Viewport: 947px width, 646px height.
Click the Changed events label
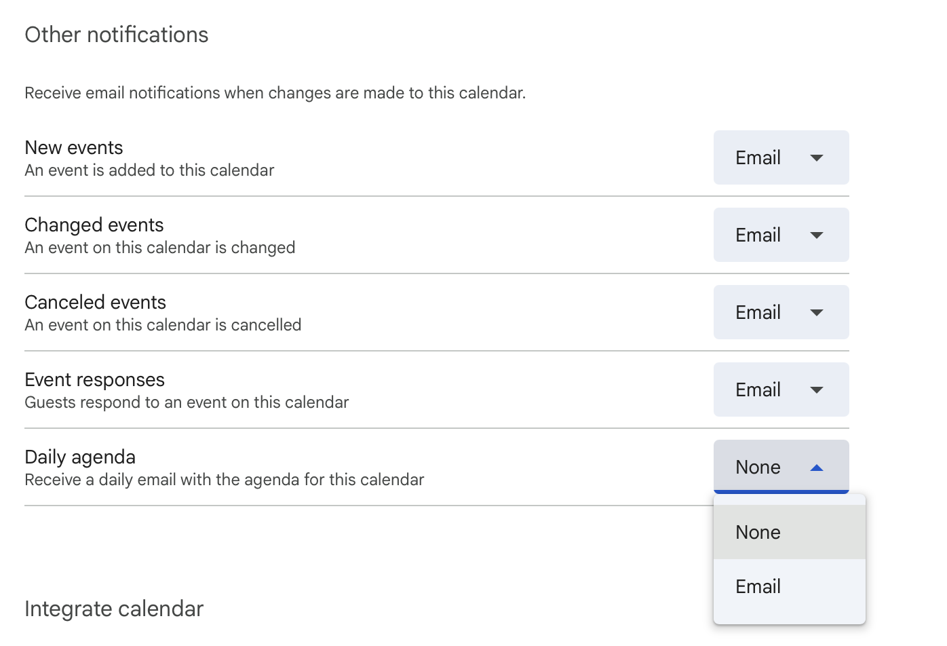(94, 225)
